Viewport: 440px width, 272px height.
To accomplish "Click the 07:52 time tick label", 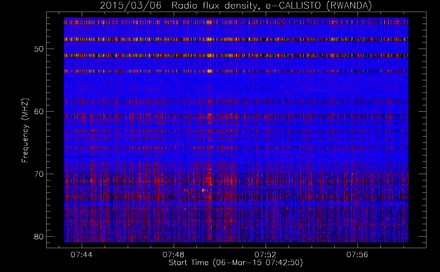I will (265, 255).
